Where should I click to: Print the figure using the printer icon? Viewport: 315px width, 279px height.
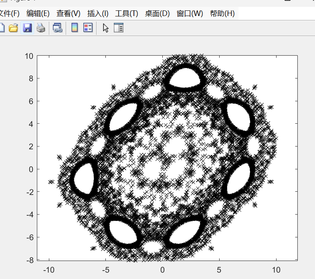(40, 28)
